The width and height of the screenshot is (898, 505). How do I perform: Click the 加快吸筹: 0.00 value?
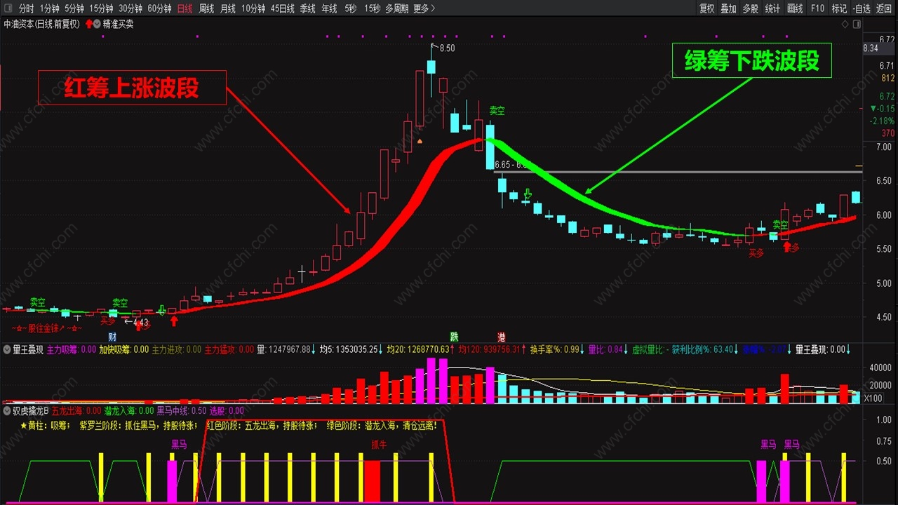click(123, 349)
